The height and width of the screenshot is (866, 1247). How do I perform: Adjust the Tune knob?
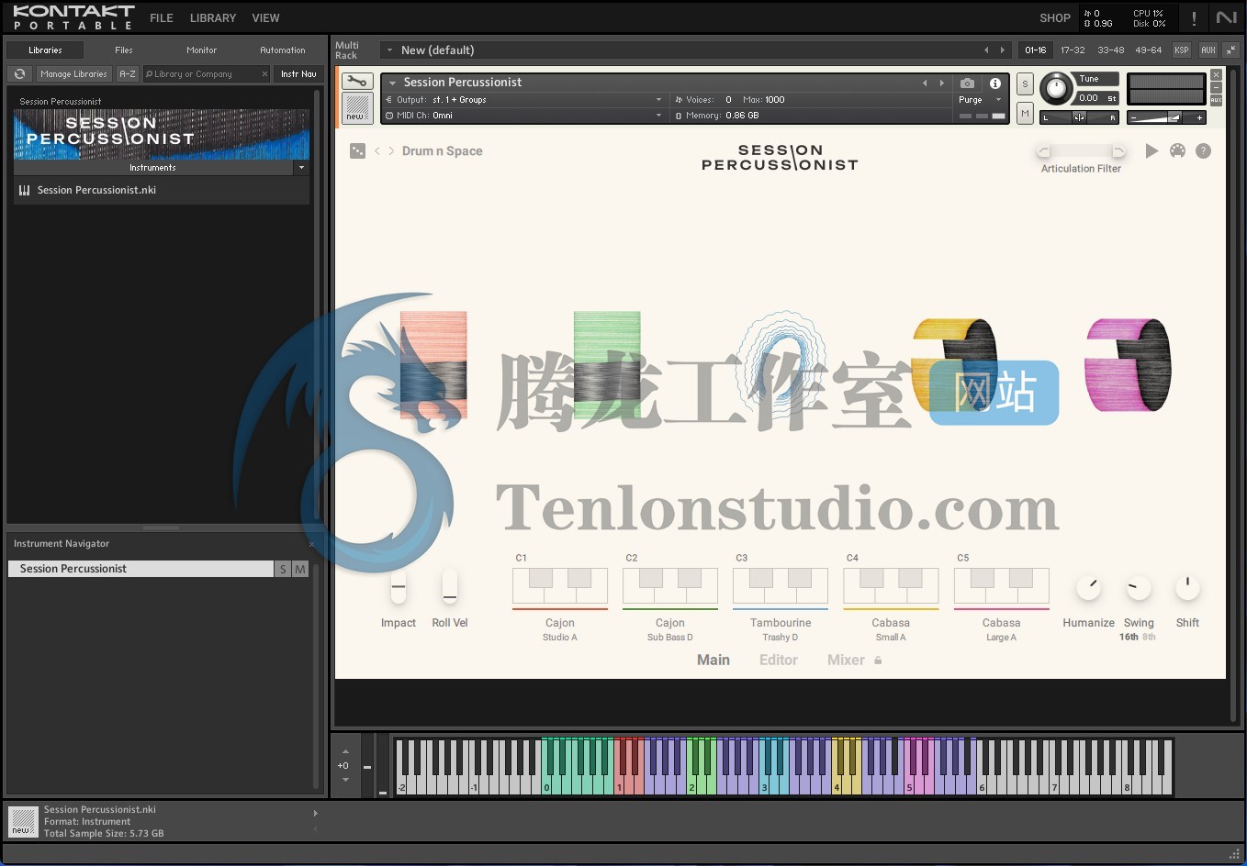click(x=1056, y=88)
